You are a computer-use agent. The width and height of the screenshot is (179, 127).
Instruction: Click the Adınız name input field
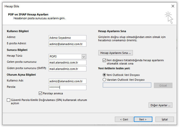click(x=67, y=38)
